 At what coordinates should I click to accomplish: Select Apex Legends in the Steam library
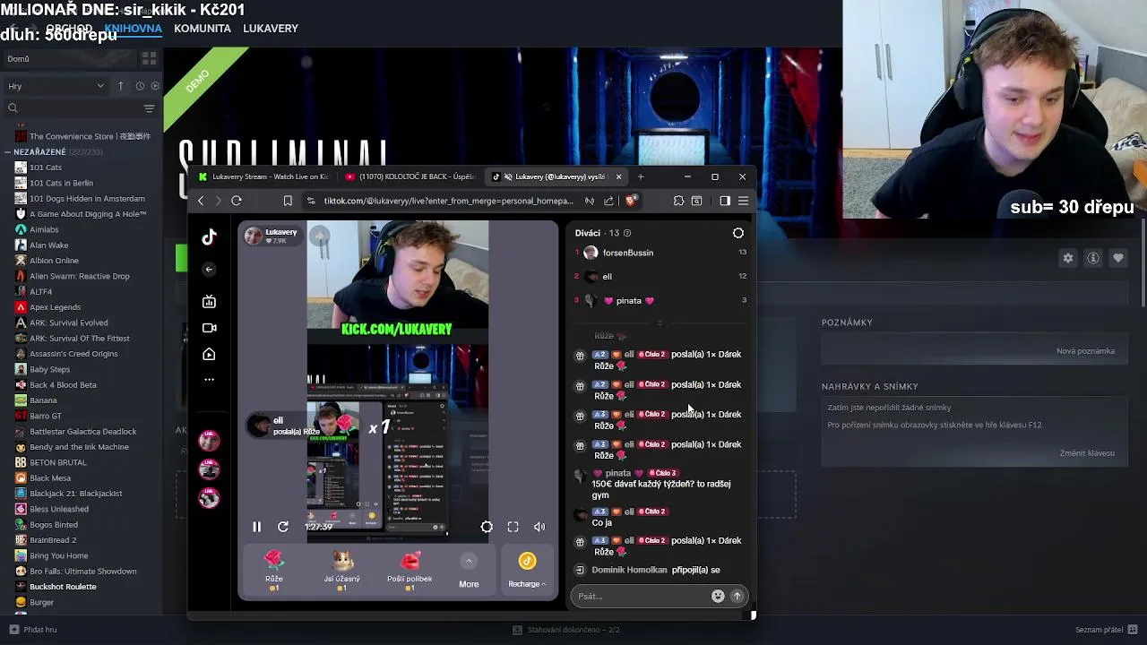[55, 307]
